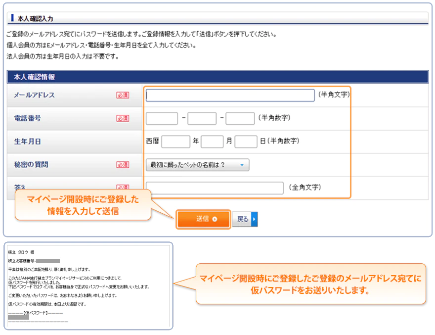Click the birth month (月) field

click(212, 142)
